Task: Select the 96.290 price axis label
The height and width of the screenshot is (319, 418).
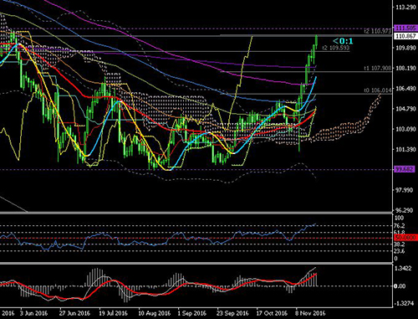Action: [x=405, y=210]
